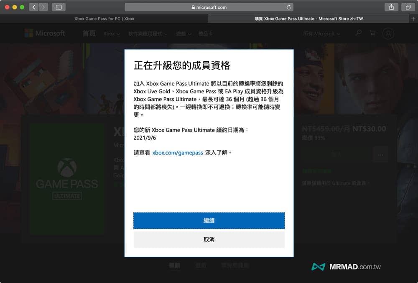Click the macOS red close window button
Image resolution: width=418 pixels, height=283 pixels.
[7, 7]
